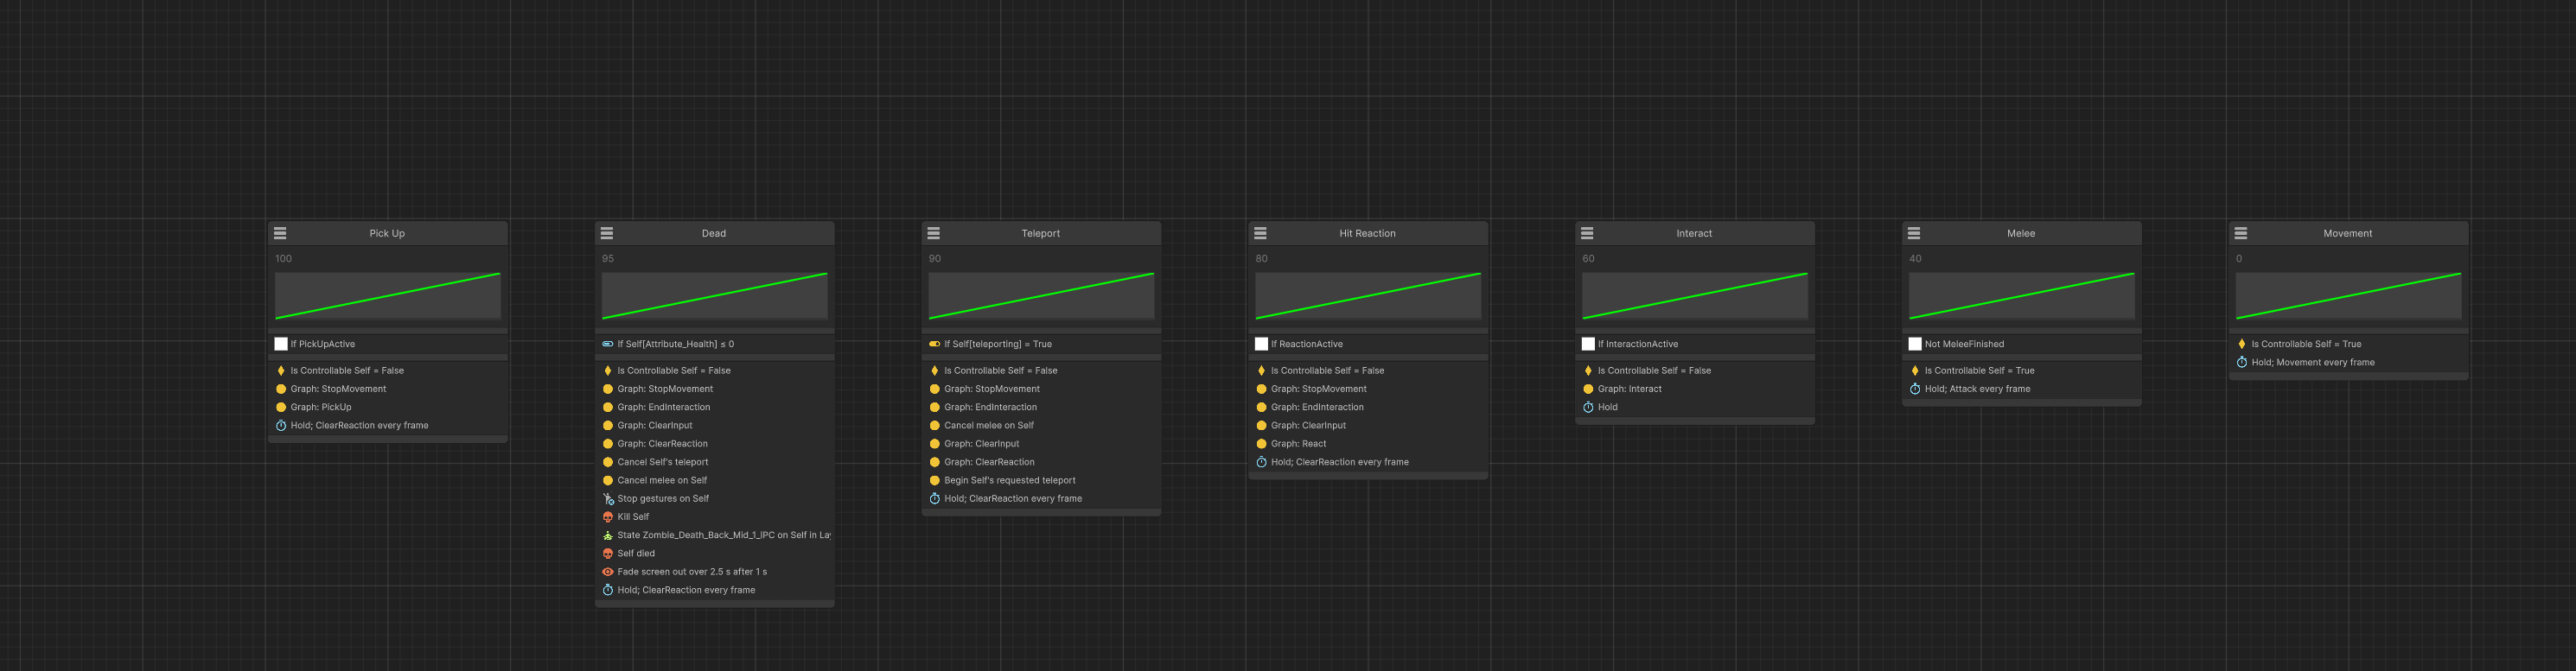Toggle the Not MeleeFinished checkbox

click(1915, 344)
